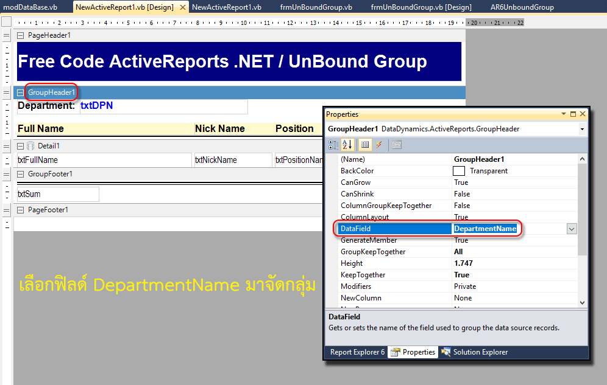Select the report title label in PageHeader1
Viewport: 607px width, 385px height.
click(x=239, y=61)
